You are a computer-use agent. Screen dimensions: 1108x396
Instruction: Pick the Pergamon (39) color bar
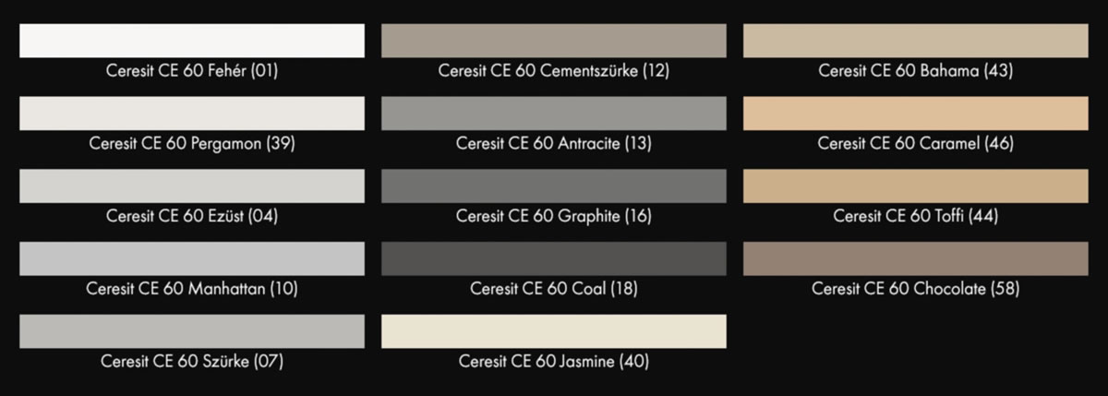pyautogui.click(x=192, y=114)
